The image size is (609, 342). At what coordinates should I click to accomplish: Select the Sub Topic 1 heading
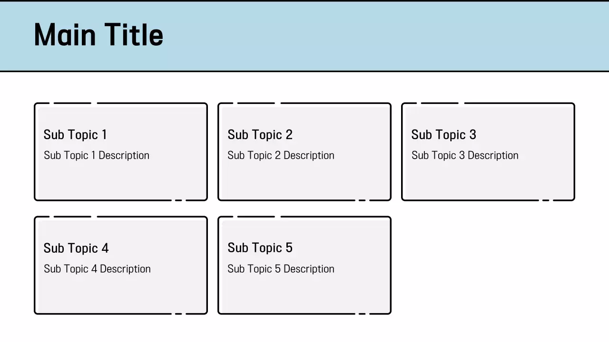(x=75, y=135)
